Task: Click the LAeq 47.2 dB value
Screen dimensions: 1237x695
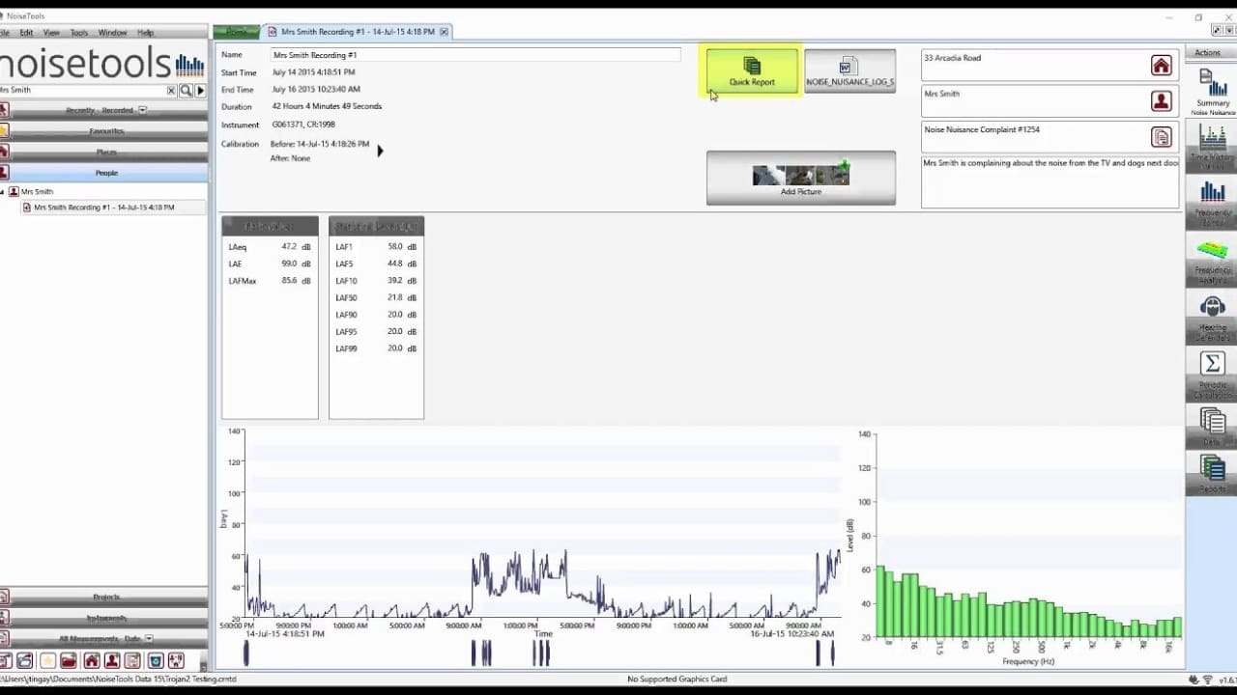Action: click(x=296, y=247)
